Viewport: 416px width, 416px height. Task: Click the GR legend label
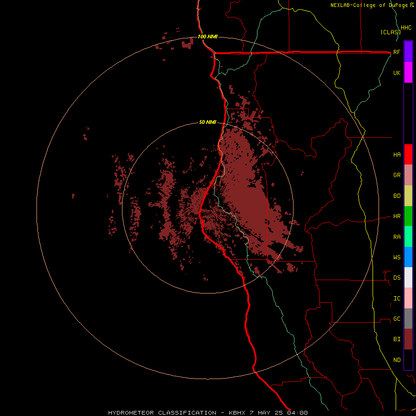point(397,175)
